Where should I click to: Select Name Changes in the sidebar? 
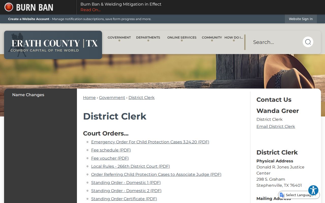click(28, 95)
